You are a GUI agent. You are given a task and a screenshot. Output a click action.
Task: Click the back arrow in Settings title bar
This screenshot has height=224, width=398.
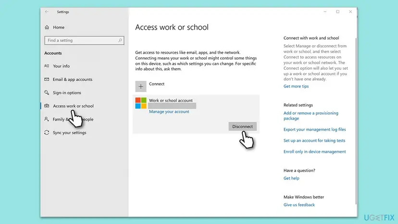(47, 12)
